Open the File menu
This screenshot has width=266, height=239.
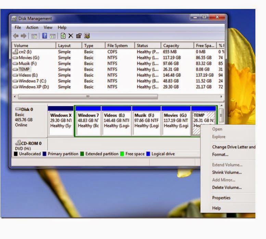18,27
